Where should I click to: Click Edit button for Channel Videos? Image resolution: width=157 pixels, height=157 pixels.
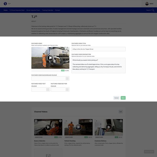[121, 112]
